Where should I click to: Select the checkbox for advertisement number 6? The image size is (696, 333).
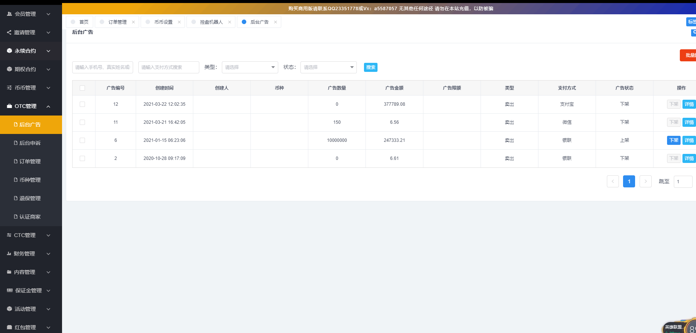point(82,140)
